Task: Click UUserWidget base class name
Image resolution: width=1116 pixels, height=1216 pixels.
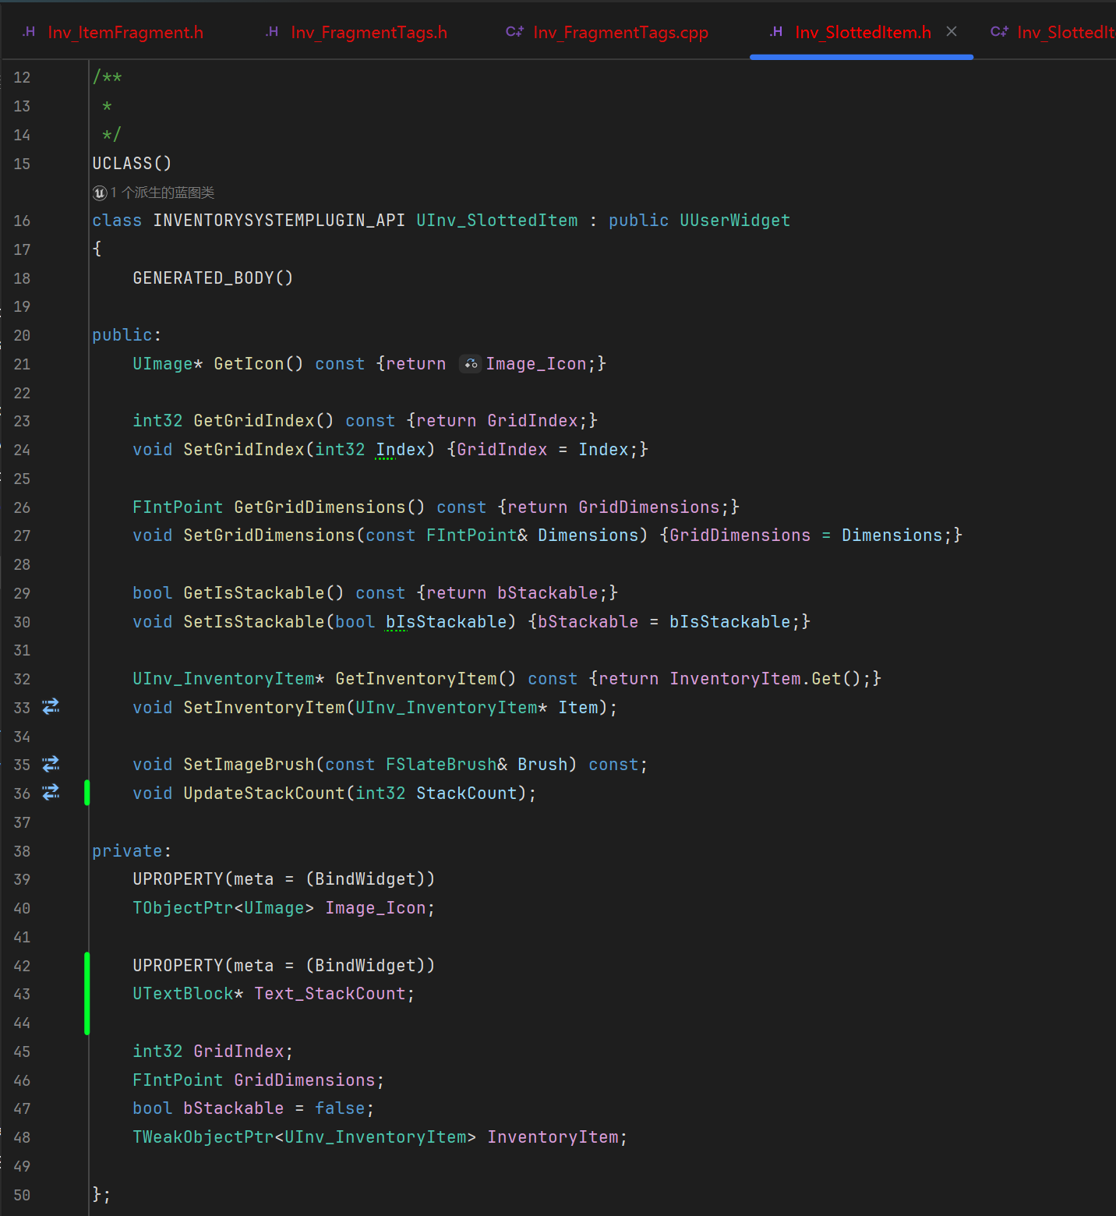Action: coord(735,221)
